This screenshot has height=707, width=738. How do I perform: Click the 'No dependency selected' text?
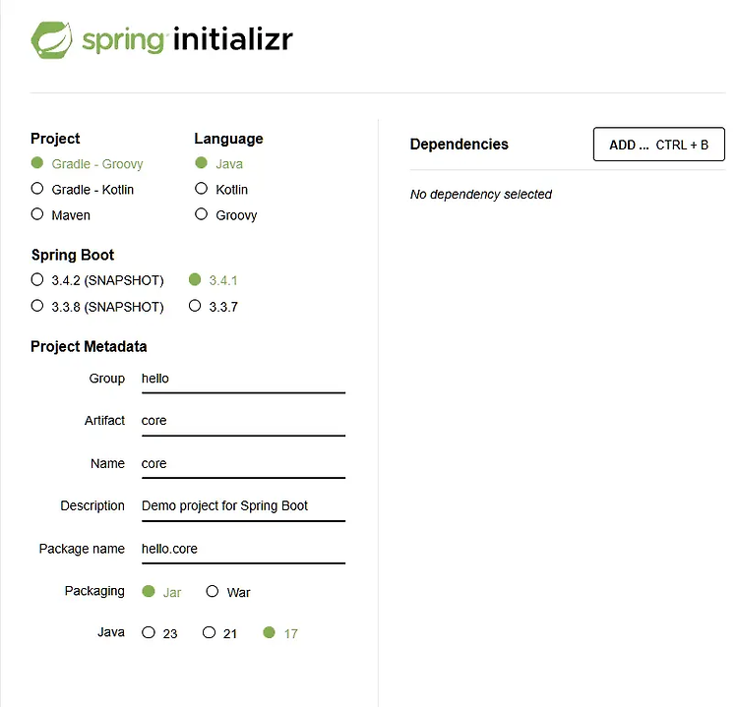(x=480, y=195)
